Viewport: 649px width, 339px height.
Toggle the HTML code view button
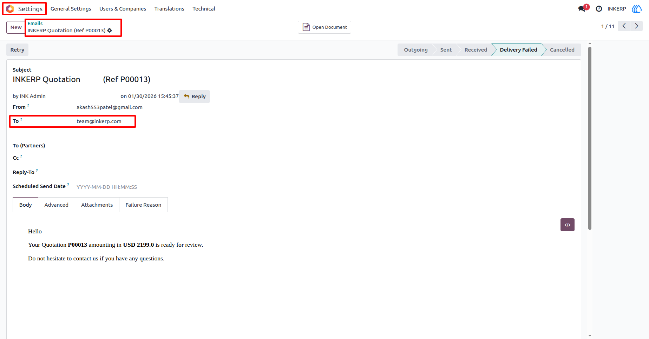point(568,225)
